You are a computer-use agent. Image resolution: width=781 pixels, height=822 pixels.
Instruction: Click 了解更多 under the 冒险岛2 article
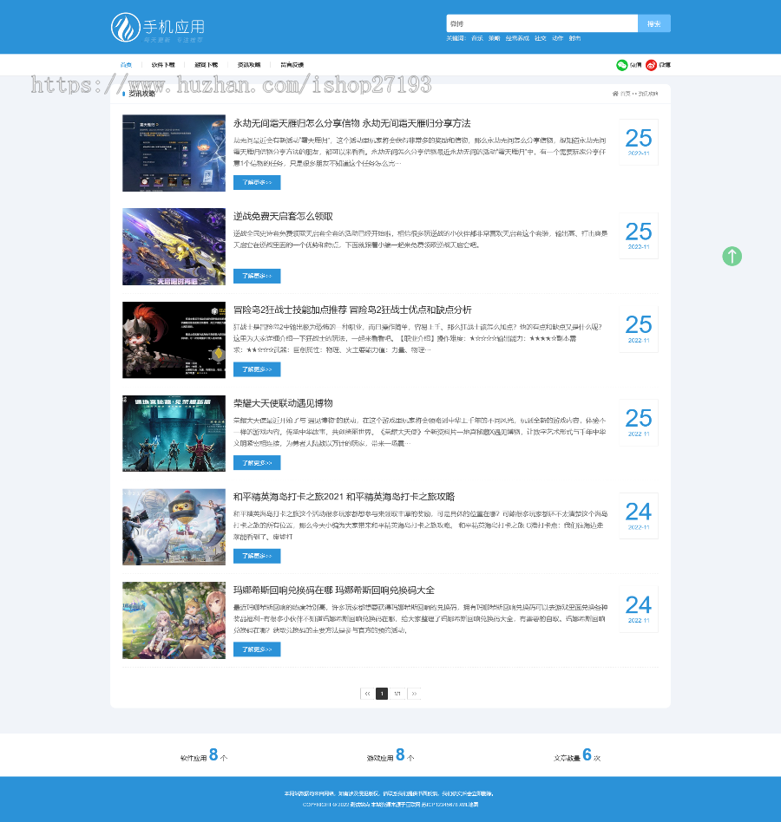coord(257,369)
